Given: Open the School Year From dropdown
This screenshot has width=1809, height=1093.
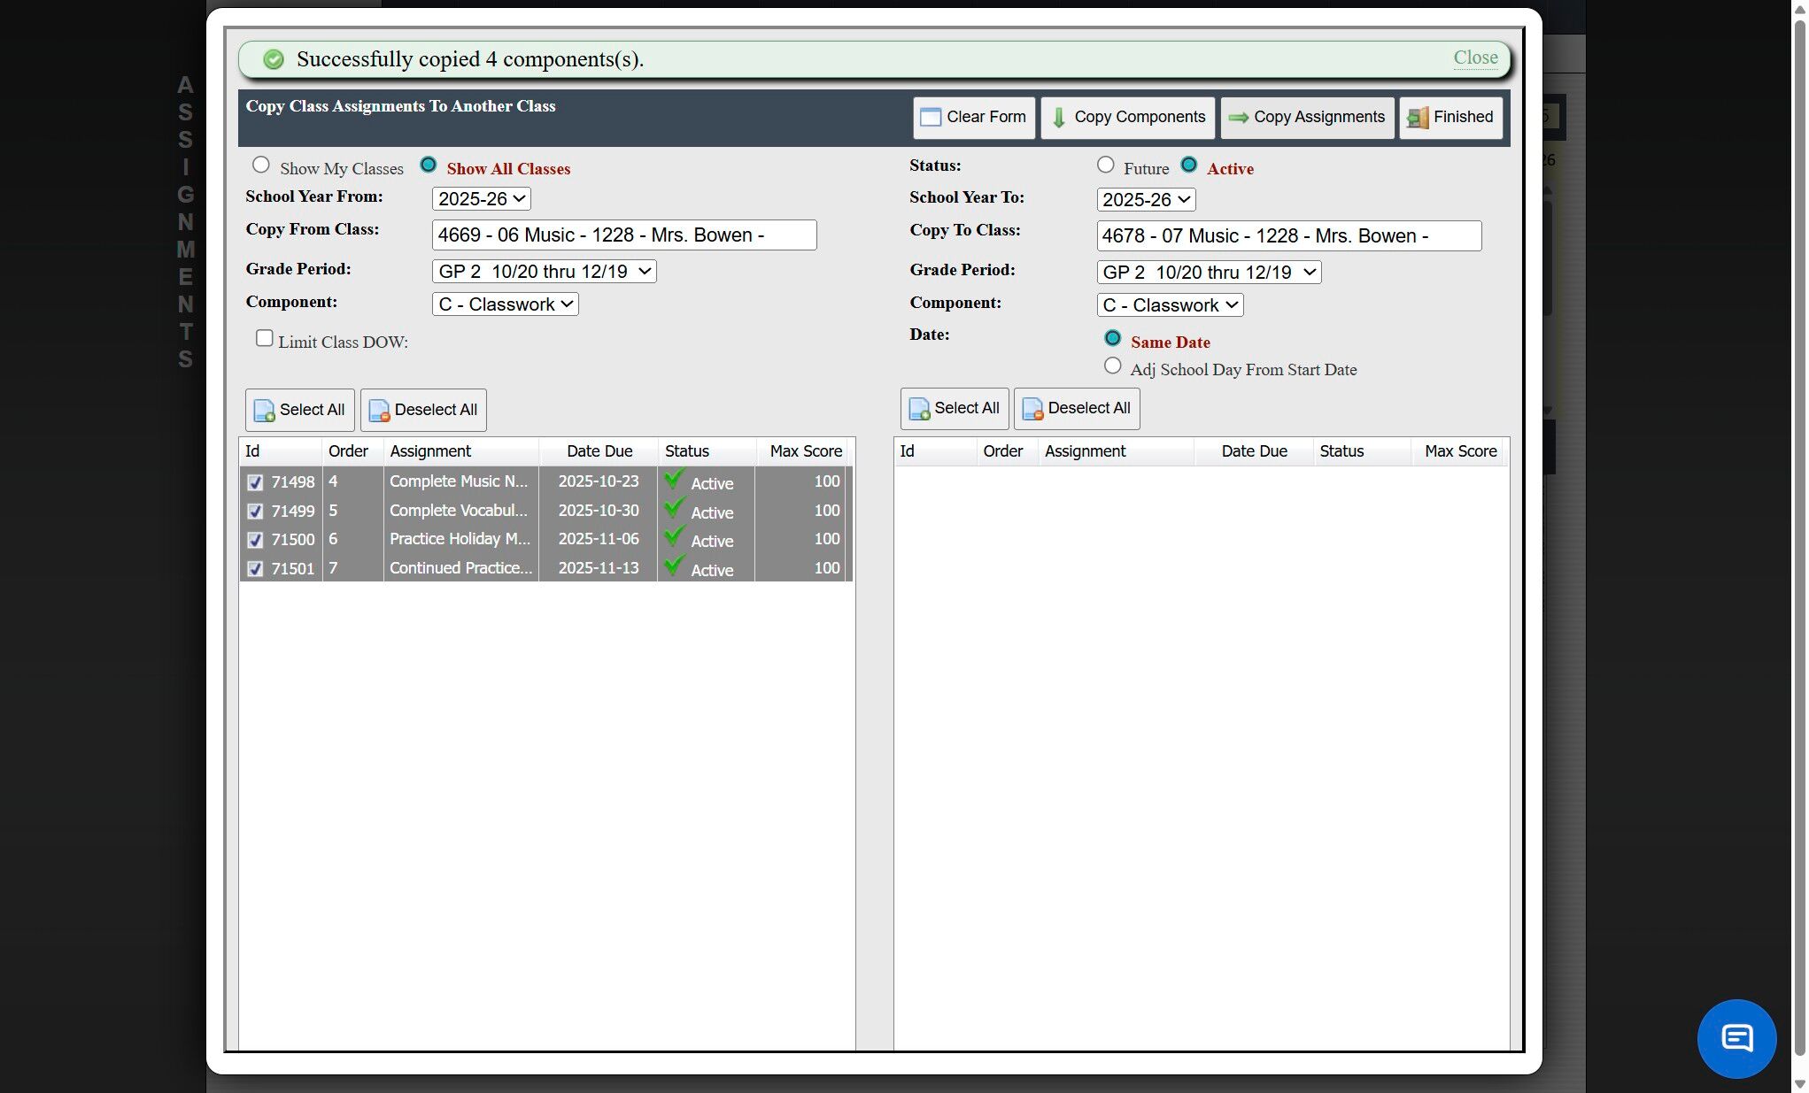Looking at the screenshot, I should tap(481, 199).
